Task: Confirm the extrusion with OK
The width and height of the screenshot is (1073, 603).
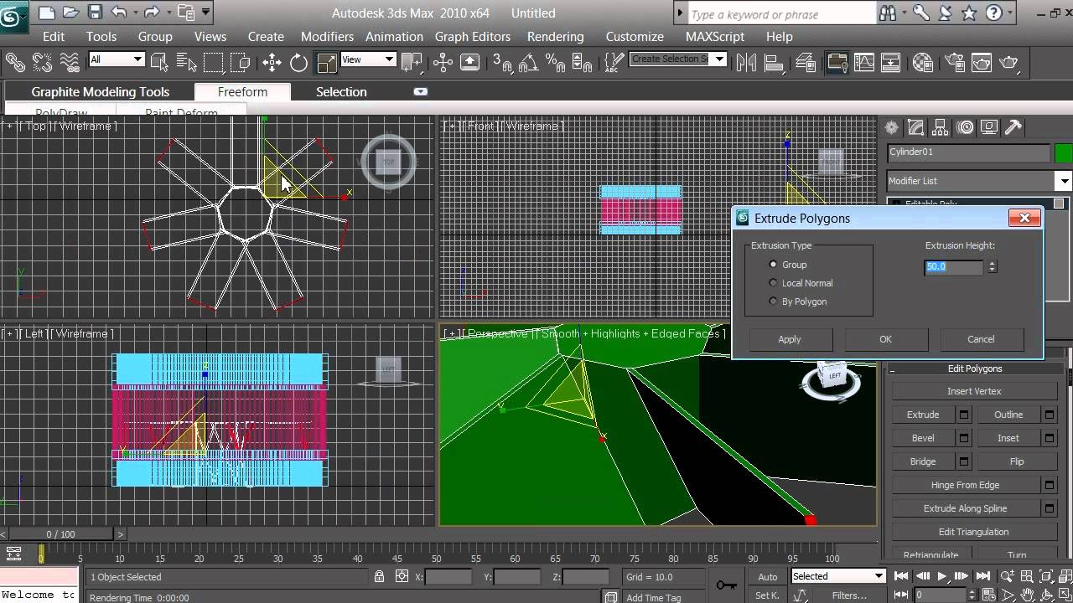Action: click(x=885, y=339)
